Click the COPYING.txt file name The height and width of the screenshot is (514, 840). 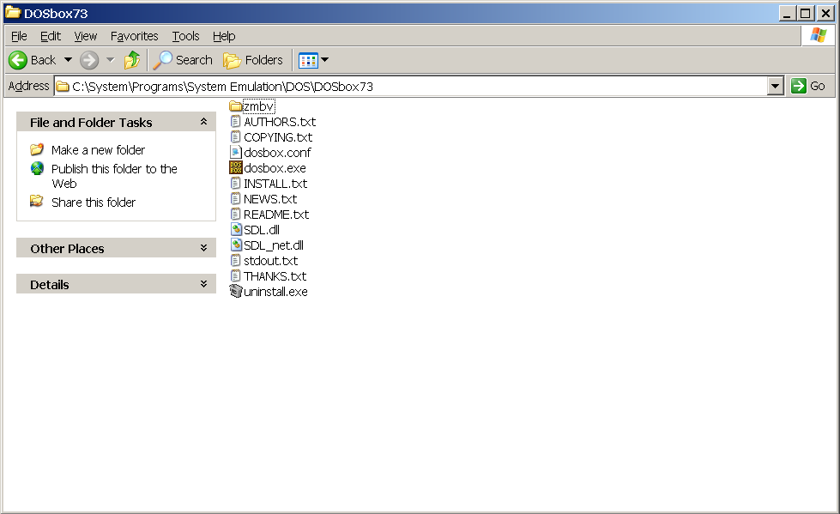tap(278, 137)
